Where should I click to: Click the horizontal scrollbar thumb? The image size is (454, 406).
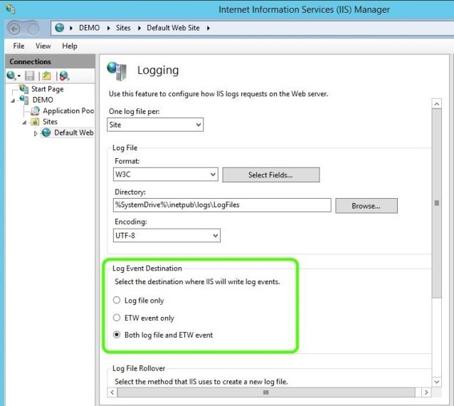[266, 392]
